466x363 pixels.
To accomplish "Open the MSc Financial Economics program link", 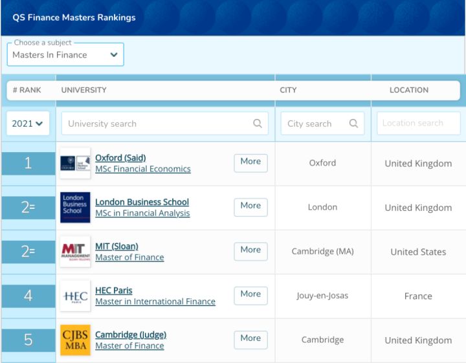I will 143,169.
